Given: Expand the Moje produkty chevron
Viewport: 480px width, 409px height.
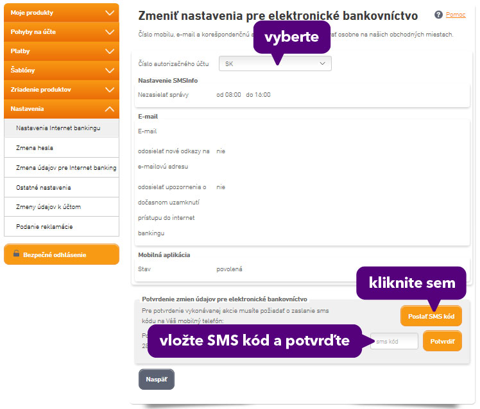Looking at the screenshot, I should tap(110, 13).
